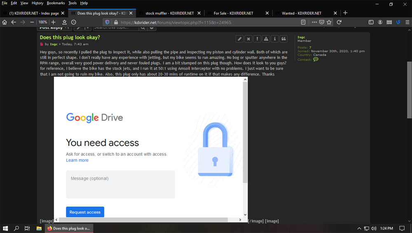Open page actions three-dot menu
Image resolution: width=412 pixels, height=233 pixels.
314,22
